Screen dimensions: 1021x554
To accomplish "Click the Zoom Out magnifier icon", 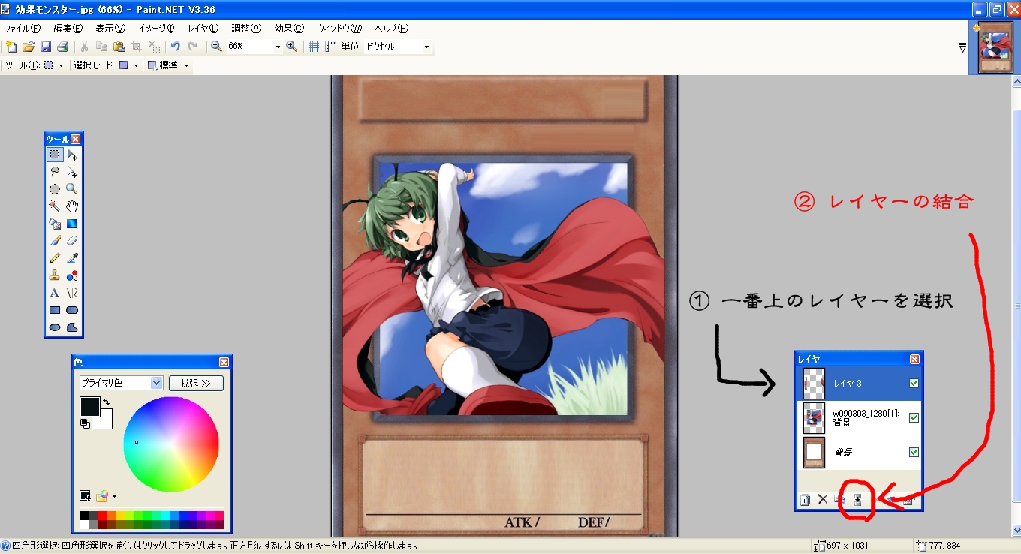I will coord(216,47).
